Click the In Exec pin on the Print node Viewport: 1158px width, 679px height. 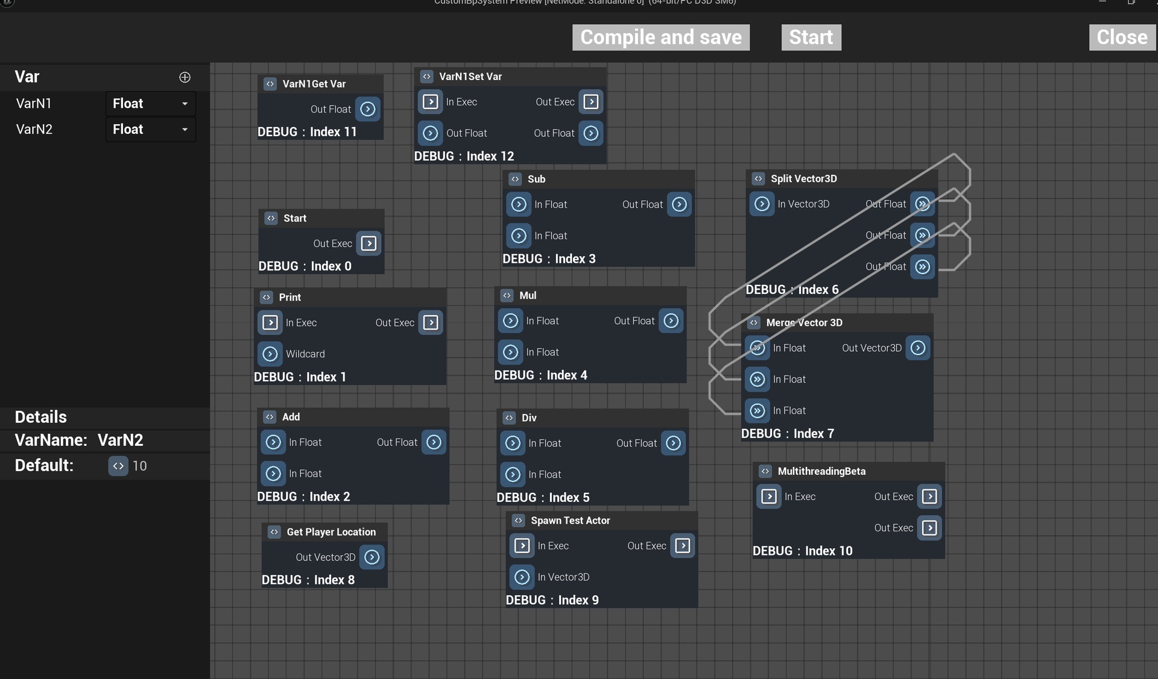pyautogui.click(x=270, y=322)
